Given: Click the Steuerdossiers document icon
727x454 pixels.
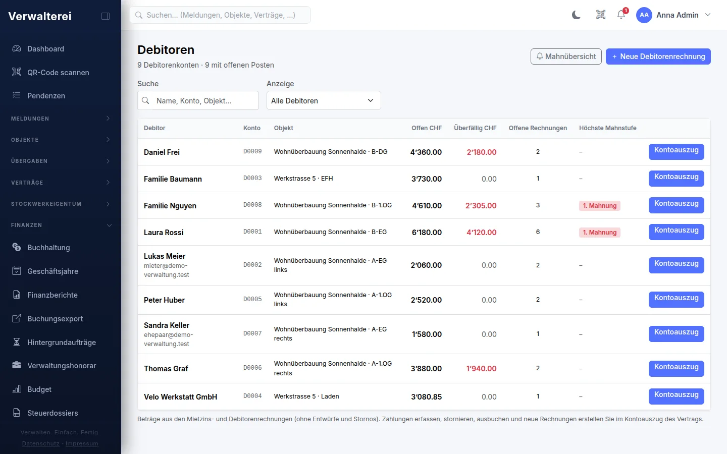Looking at the screenshot, I should pyautogui.click(x=17, y=413).
